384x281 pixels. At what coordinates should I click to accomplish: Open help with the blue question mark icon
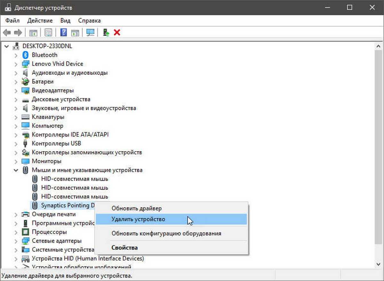pyautogui.click(x=64, y=32)
